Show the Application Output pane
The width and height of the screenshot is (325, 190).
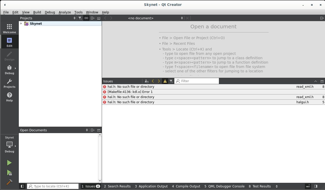tap(151, 186)
